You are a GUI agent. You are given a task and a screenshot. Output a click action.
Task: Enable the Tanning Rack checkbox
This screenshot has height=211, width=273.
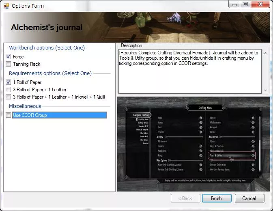pyautogui.click(x=8, y=64)
